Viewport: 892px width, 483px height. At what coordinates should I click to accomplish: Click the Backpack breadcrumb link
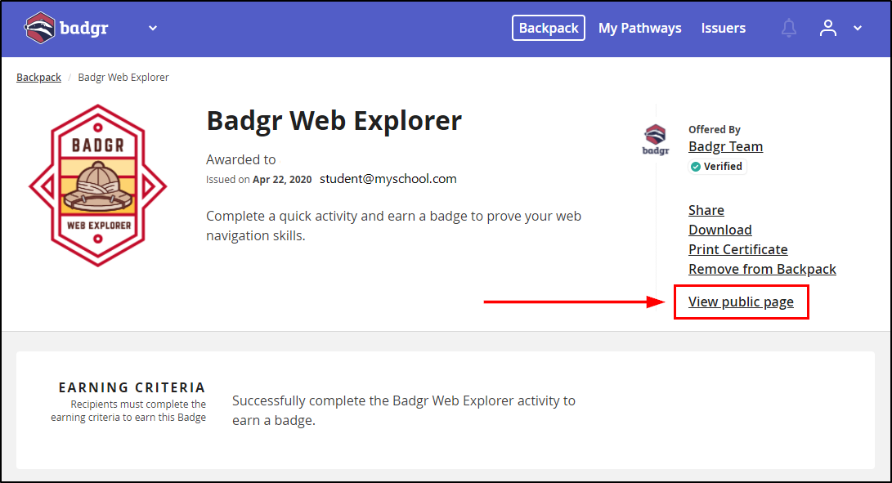(38, 78)
